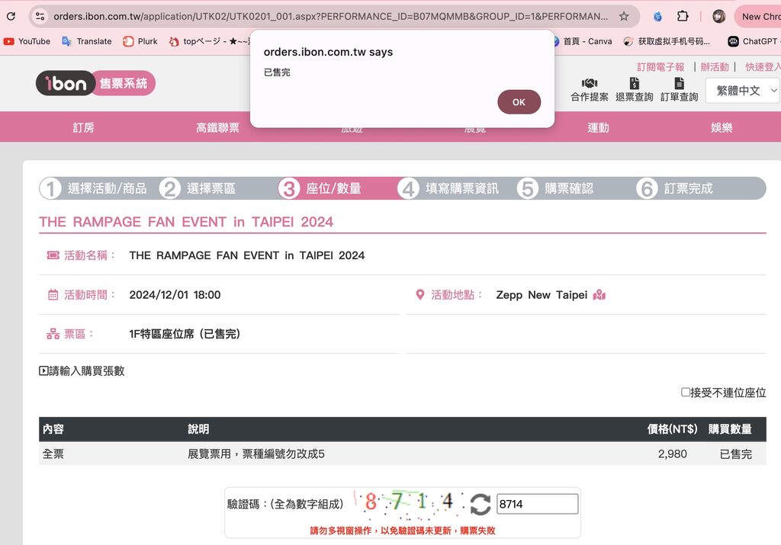Viewport: 781px width, 545px height.
Task: Tick the 接受不連位座位 checkbox
Action: click(x=686, y=393)
